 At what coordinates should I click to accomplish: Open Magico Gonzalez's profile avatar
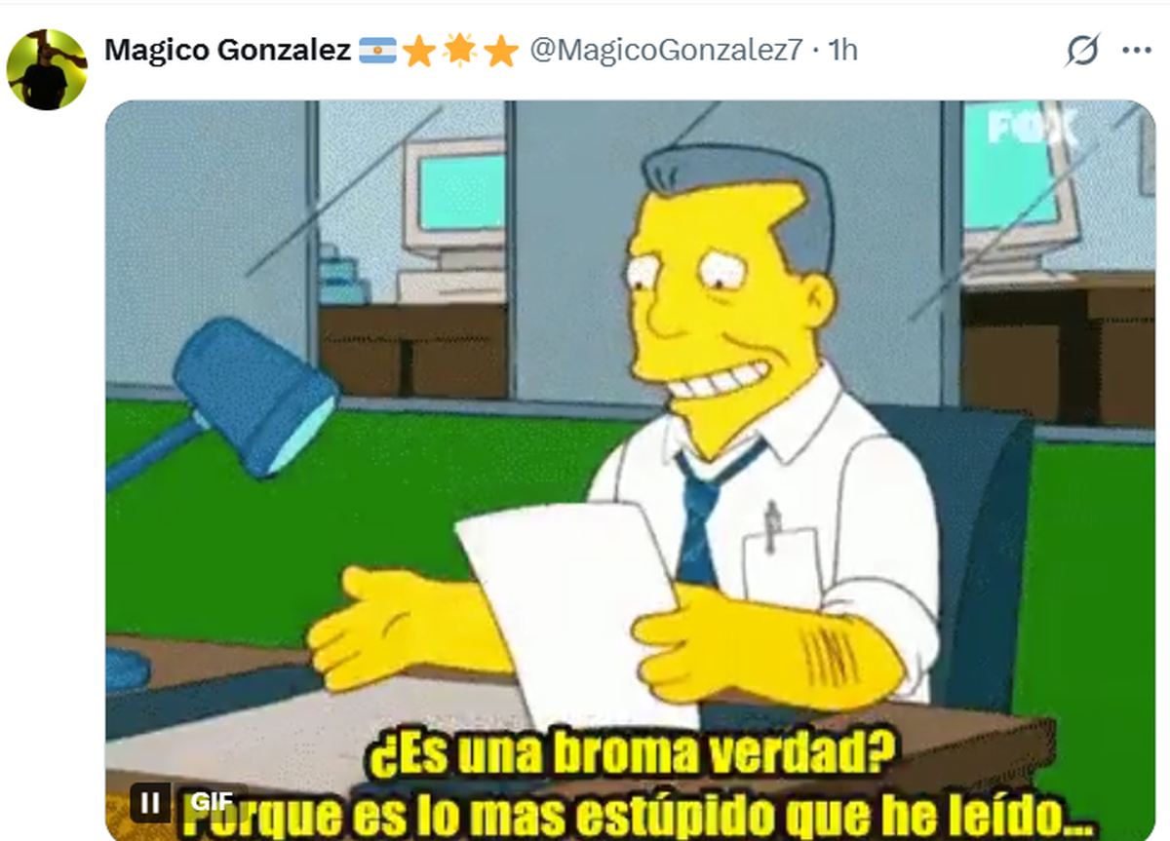coord(46,69)
